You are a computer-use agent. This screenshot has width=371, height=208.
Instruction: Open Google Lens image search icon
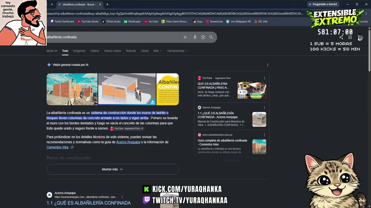coord(203,37)
